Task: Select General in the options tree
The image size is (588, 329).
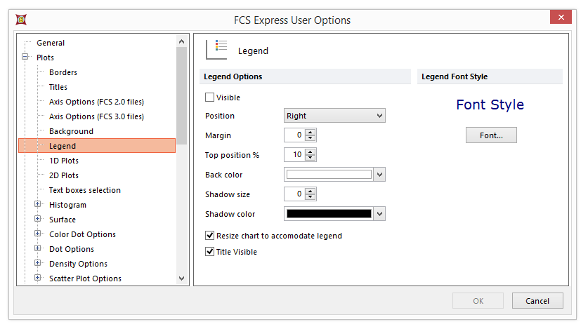Action: (x=51, y=43)
